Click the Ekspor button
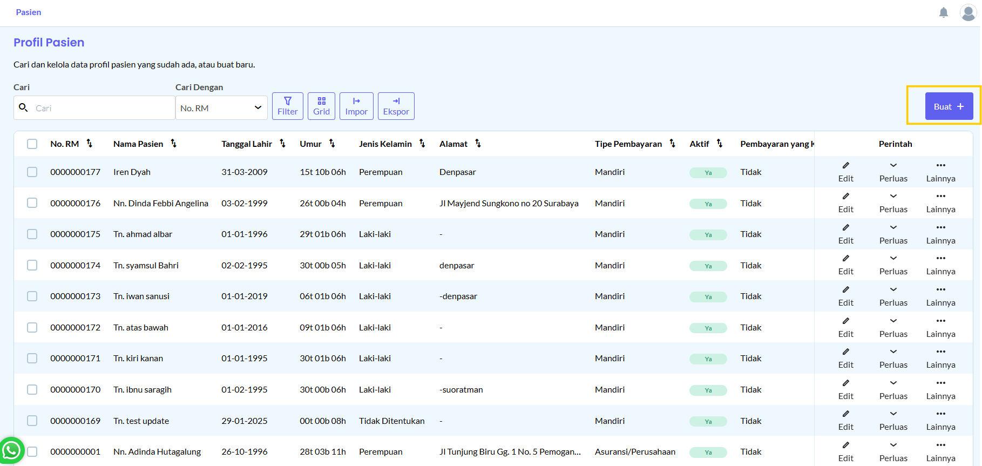982x466 pixels. (396, 106)
